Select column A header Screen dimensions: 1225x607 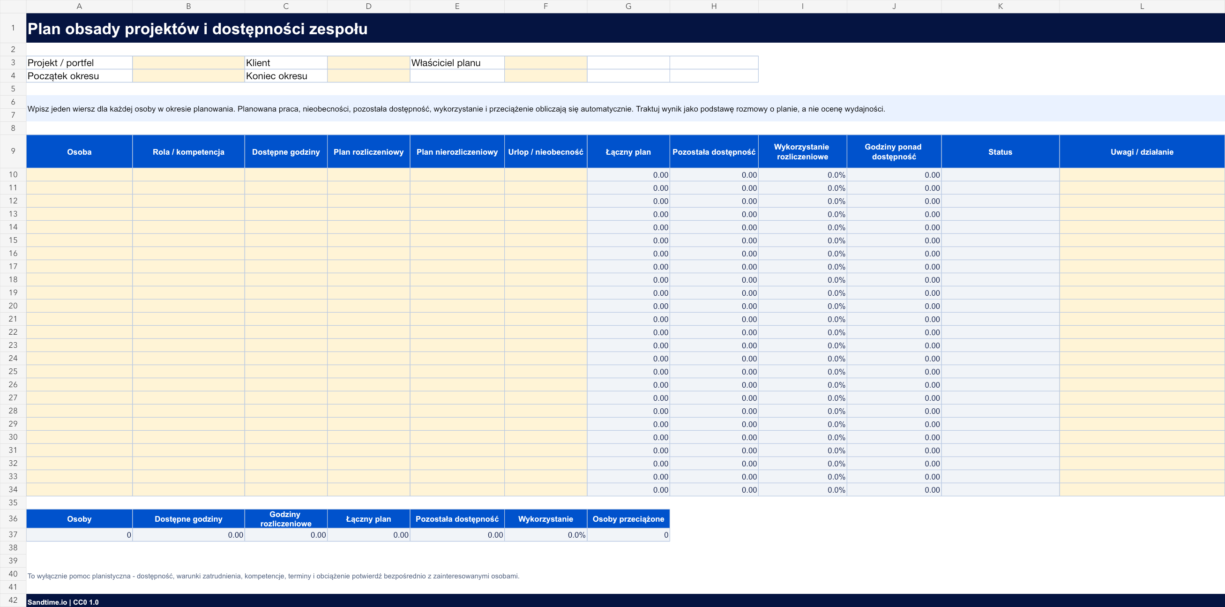(x=79, y=6)
